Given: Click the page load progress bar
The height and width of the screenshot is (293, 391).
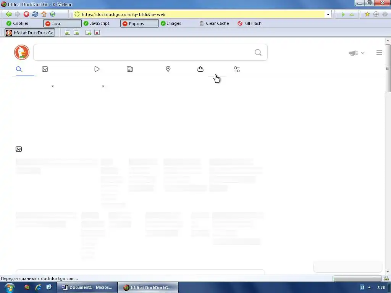Looking at the screenshot, I should point(357,279).
